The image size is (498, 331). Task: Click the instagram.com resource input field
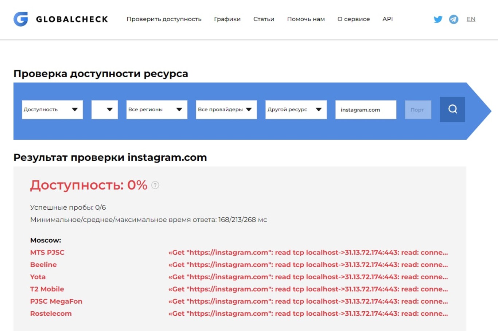pyautogui.click(x=365, y=109)
